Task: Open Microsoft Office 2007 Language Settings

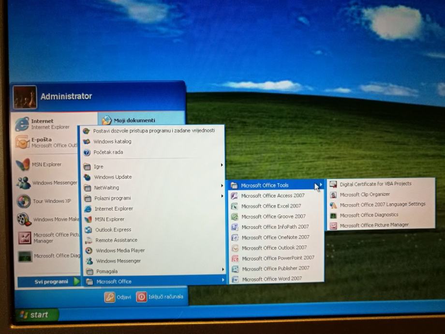Action: tap(381, 204)
